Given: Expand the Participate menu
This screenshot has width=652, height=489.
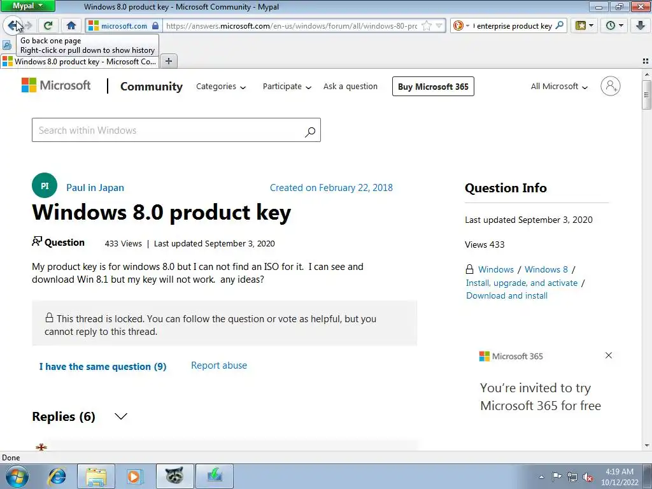Looking at the screenshot, I should click(x=287, y=87).
